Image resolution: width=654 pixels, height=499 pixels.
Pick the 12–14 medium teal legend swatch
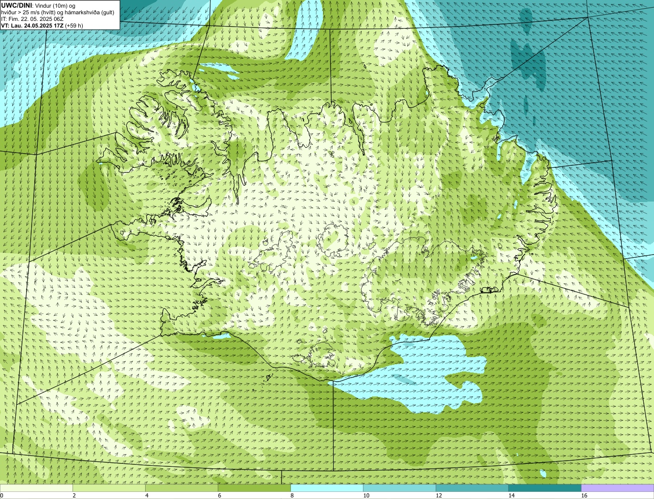(x=472, y=488)
